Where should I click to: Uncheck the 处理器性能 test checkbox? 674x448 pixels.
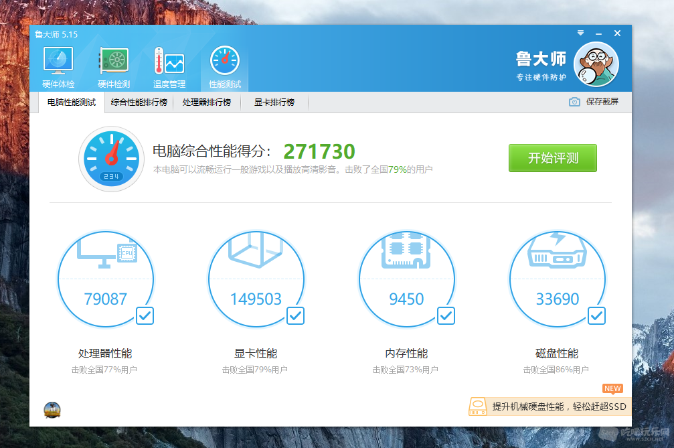[x=145, y=316]
